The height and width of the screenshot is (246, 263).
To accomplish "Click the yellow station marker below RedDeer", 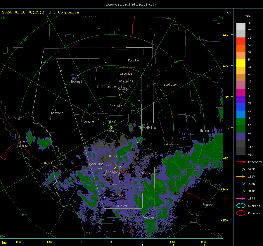I will pyautogui.click(x=120, y=95).
